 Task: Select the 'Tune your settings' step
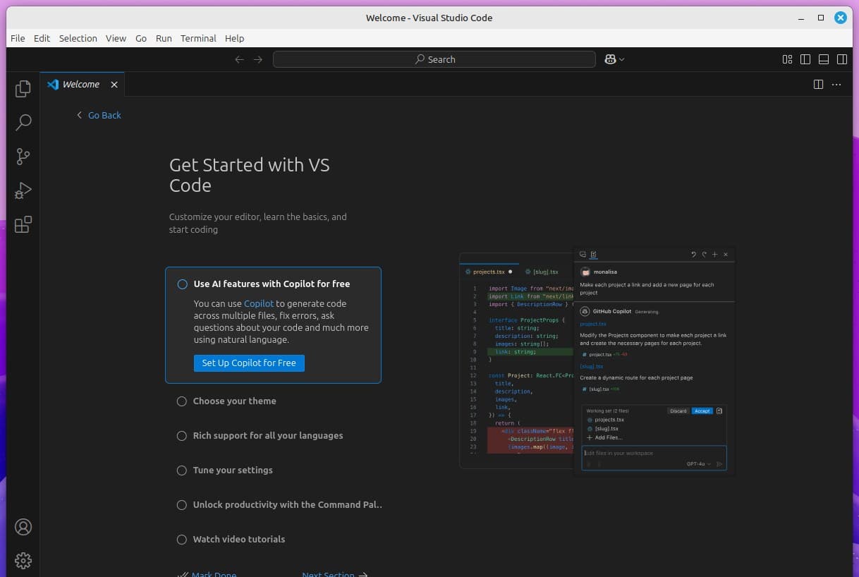click(x=233, y=470)
